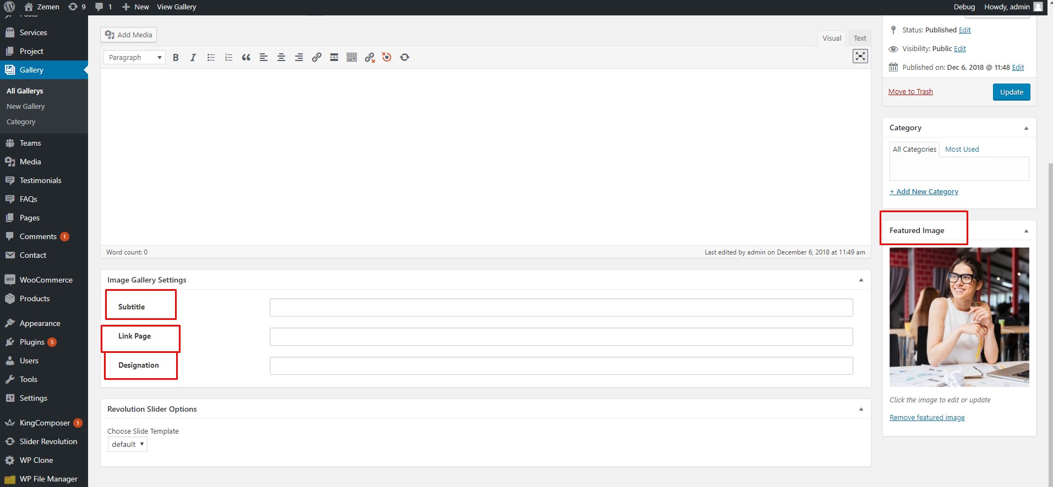Click the insert/edit link icon
The image size is (1053, 487).
pos(317,58)
